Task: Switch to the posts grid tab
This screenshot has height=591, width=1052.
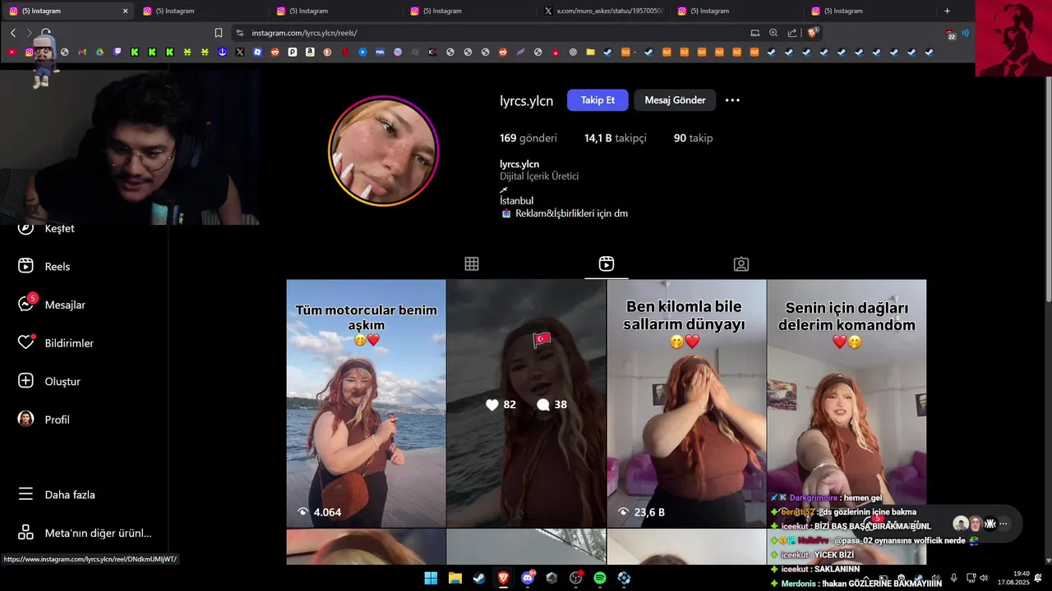Action: click(472, 263)
